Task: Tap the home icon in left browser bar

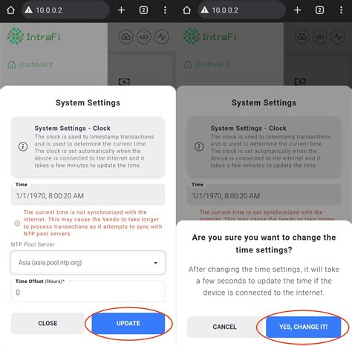Action: pyautogui.click(x=10, y=10)
